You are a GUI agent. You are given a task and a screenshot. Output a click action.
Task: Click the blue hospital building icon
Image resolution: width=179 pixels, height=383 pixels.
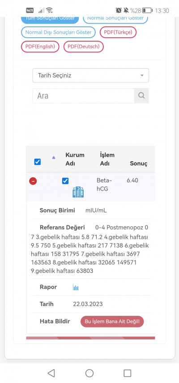78,192
